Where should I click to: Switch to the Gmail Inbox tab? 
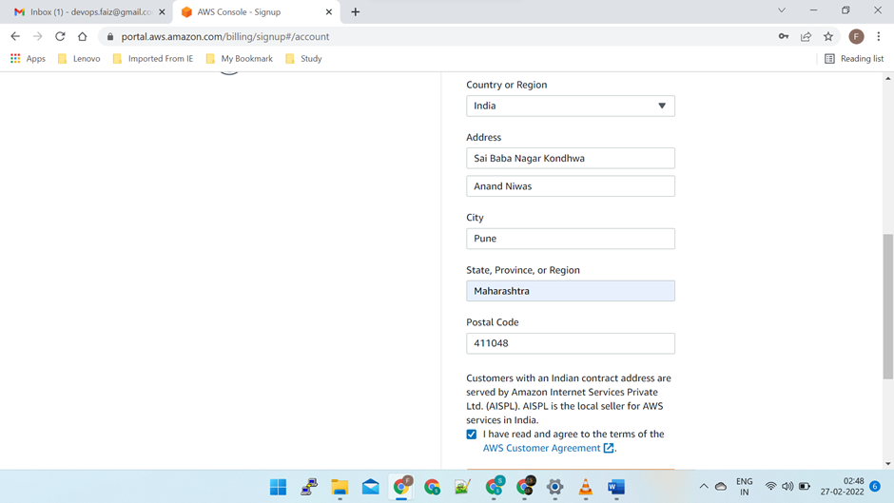tap(84, 12)
